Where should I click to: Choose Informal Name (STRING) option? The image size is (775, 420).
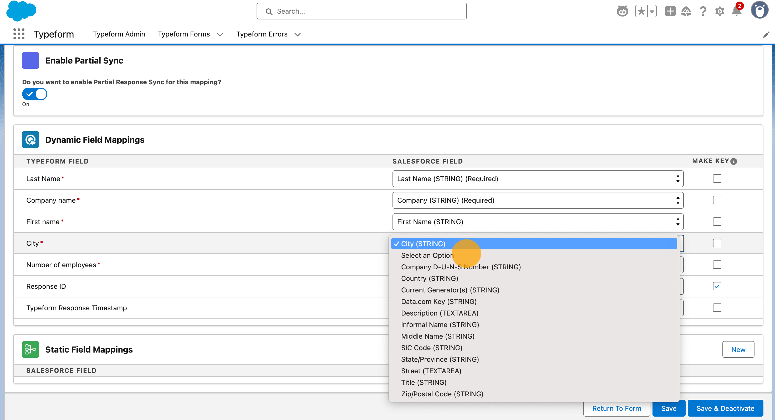click(x=534, y=325)
